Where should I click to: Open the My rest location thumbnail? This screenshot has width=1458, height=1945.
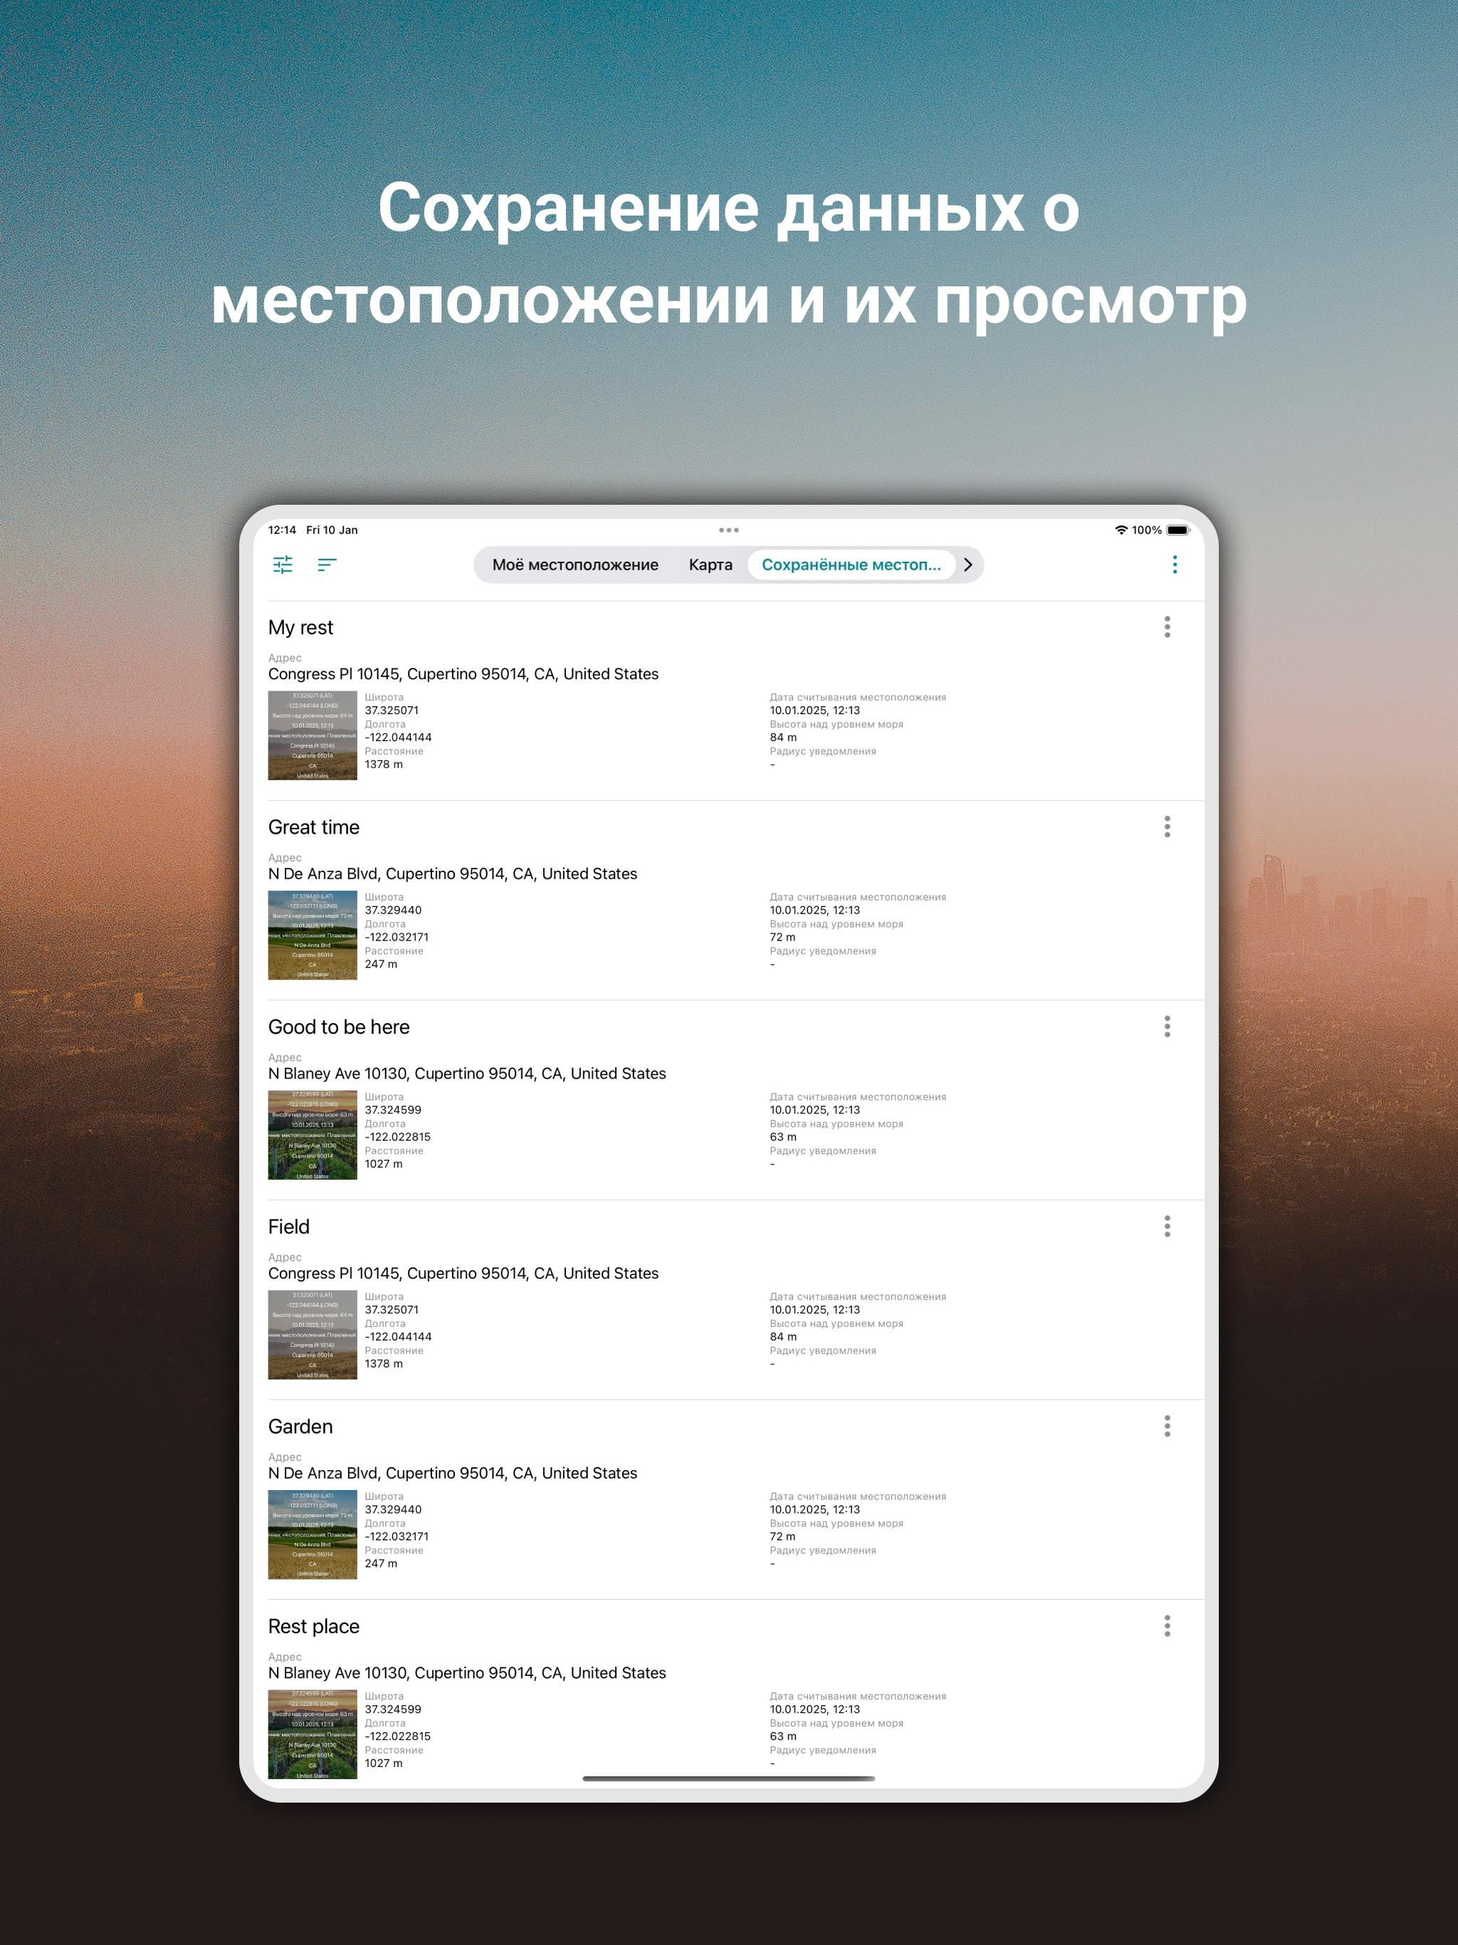click(x=313, y=735)
